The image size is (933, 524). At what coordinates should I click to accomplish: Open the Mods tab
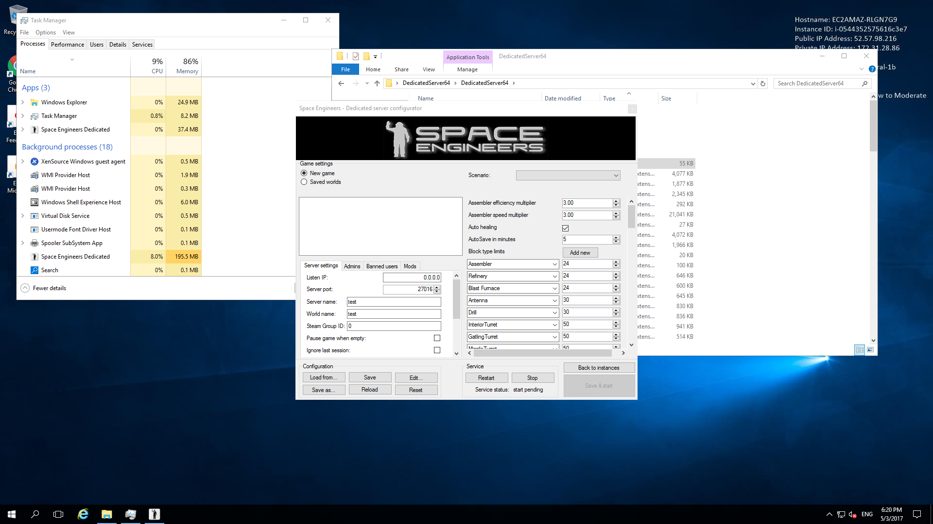click(x=410, y=266)
